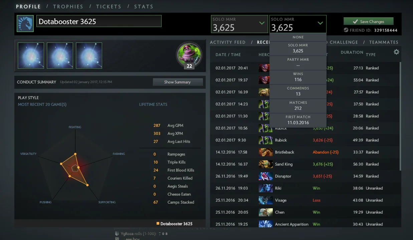The image size is (413, 240).
Task: Open the Riki match hero icon
Action: pos(266,188)
